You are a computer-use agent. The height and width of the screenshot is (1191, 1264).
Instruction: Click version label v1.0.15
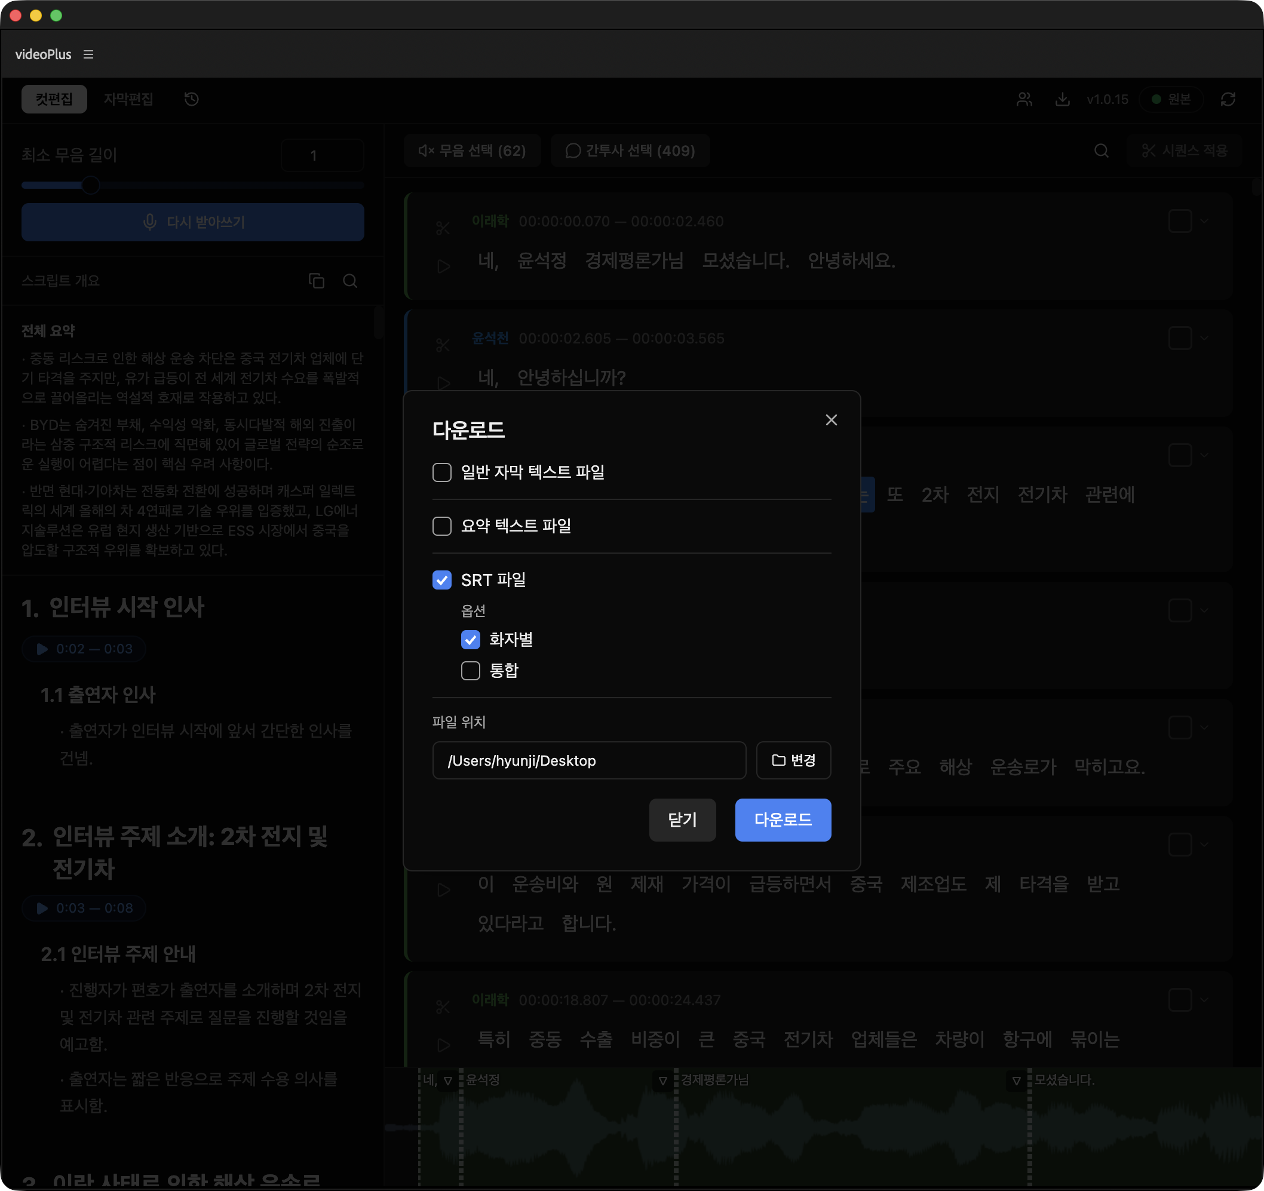[x=1107, y=99]
